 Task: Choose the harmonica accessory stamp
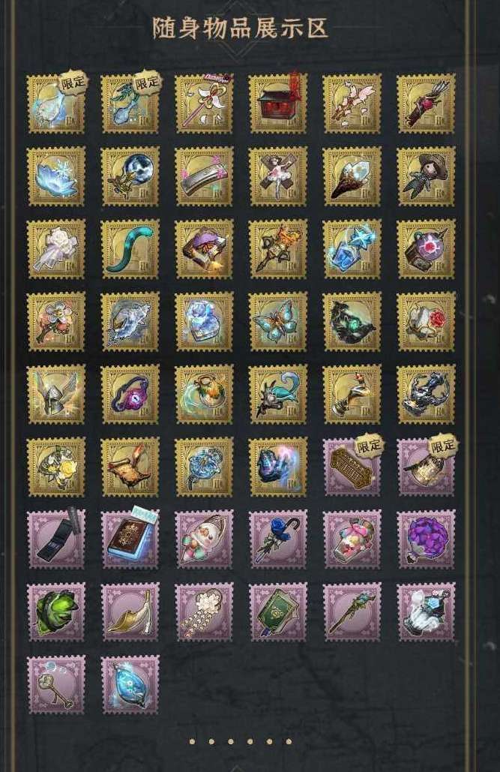click(x=204, y=176)
